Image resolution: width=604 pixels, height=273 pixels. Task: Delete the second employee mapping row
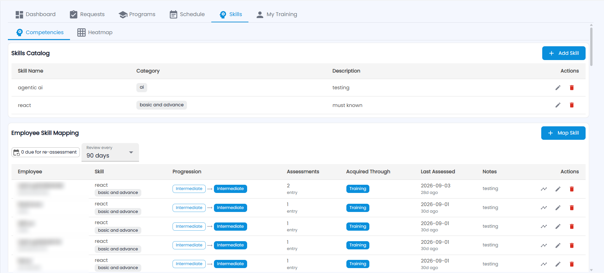tap(572, 208)
